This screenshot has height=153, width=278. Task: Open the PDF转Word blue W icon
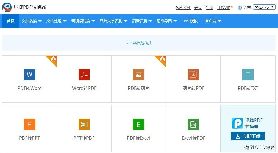tap(30, 75)
